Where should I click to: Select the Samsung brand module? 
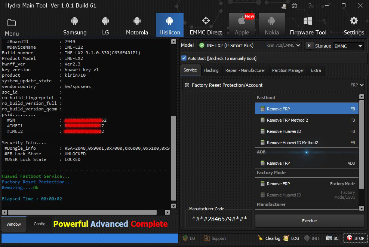coord(75,25)
